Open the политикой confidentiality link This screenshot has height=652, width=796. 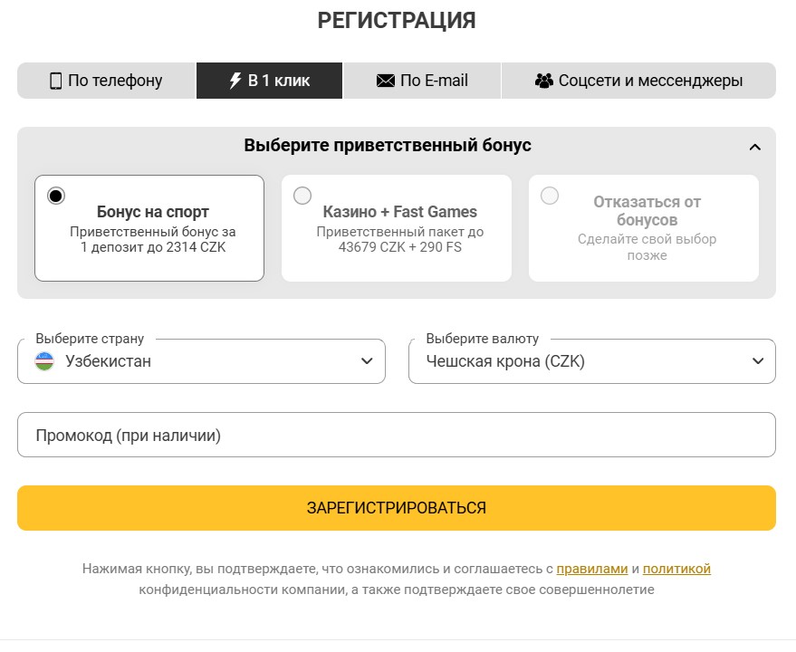point(676,570)
